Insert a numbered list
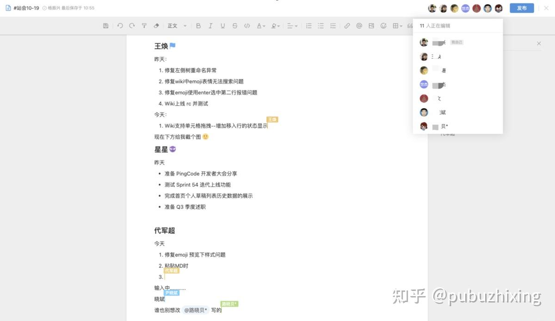Screen dimensions: 555x321 [x=308, y=26]
